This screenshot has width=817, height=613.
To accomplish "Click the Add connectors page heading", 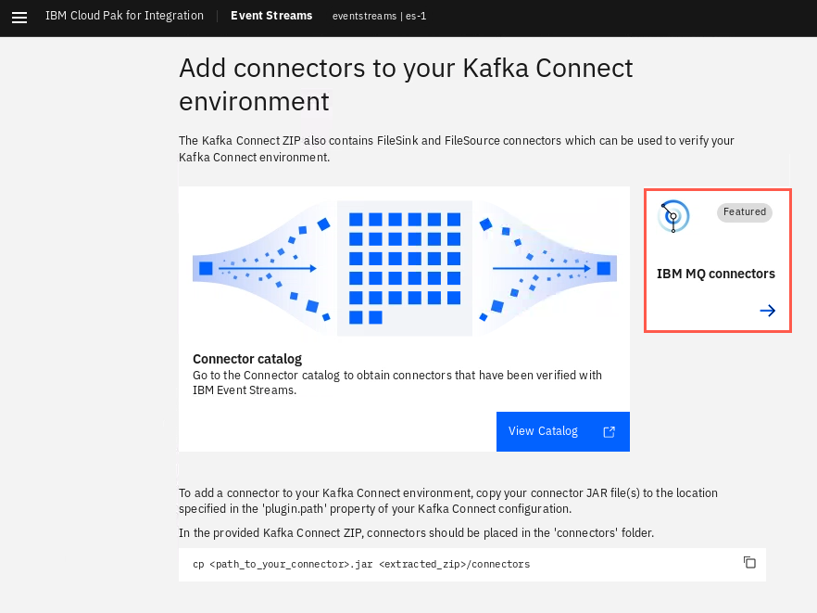I will [x=406, y=84].
